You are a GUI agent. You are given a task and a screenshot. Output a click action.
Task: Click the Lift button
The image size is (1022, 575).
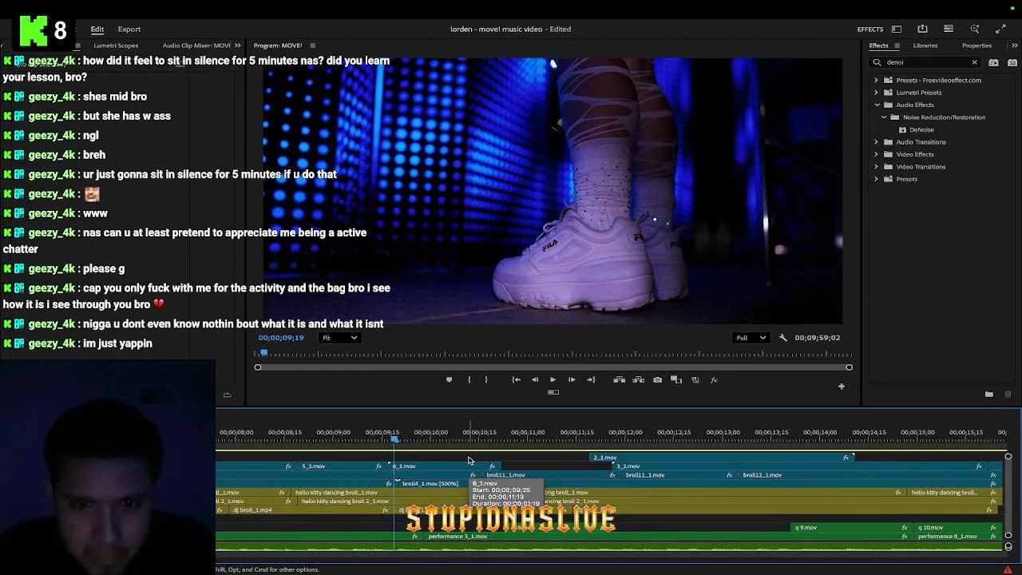pyautogui.click(x=619, y=380)
